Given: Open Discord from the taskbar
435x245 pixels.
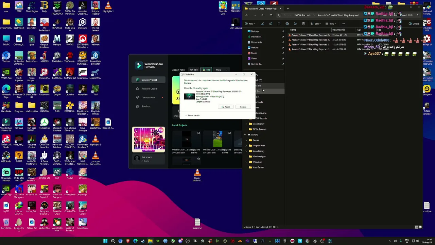Looking at the screenshot, I should coord(180,241).
